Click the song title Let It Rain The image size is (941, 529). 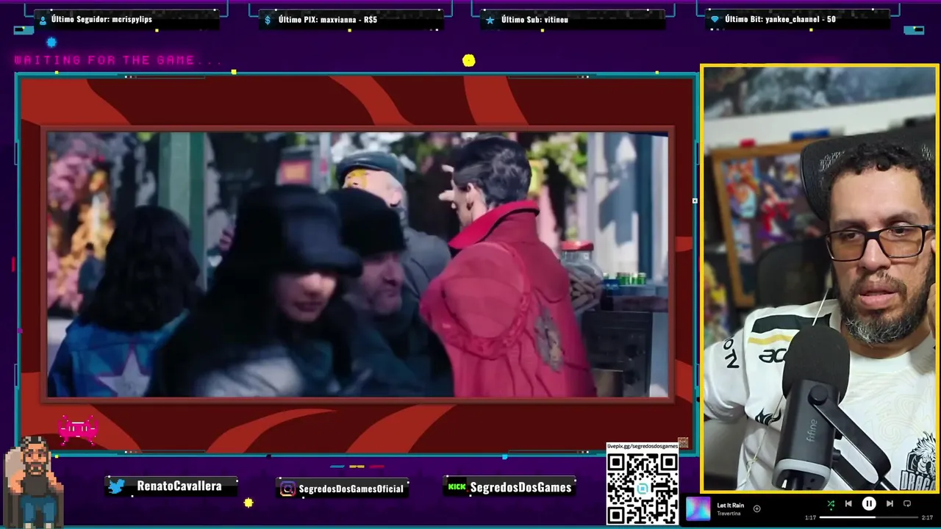(731, 505)
